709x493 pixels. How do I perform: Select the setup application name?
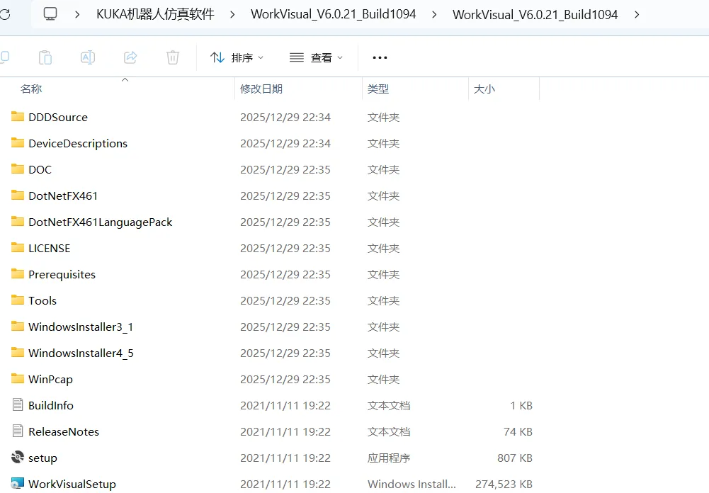point(43,458)
